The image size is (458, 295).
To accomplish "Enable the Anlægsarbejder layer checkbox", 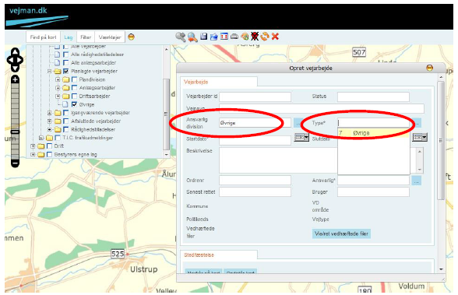I will click(x=74, y=87).
